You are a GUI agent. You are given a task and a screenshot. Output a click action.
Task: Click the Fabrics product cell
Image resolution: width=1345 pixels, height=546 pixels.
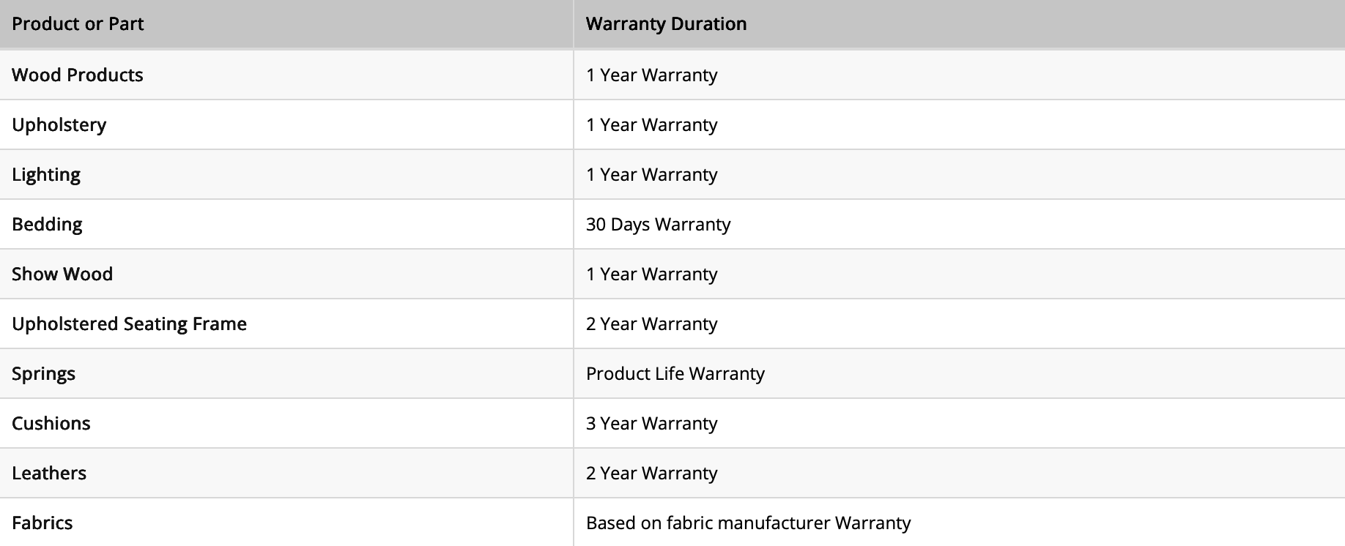pyautogui.click(x=286, y=522)
